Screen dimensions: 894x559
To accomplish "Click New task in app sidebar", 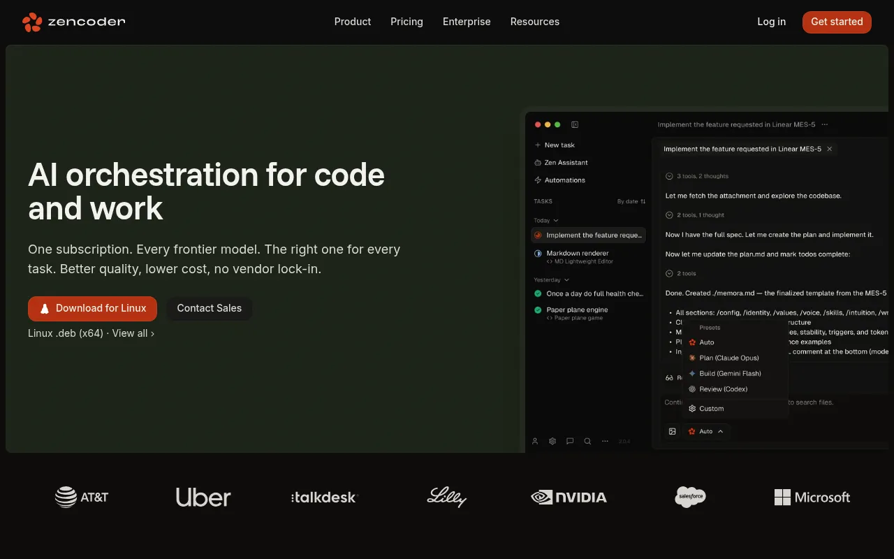I will (x=555, y=145).
